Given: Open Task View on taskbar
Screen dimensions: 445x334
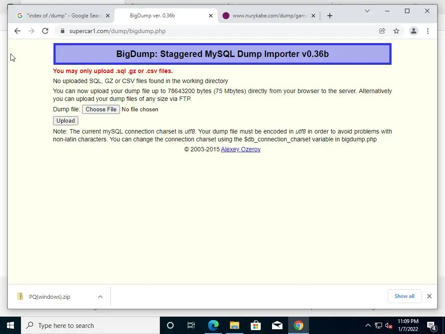Looking at the screenshot, I should pos(191,325).
